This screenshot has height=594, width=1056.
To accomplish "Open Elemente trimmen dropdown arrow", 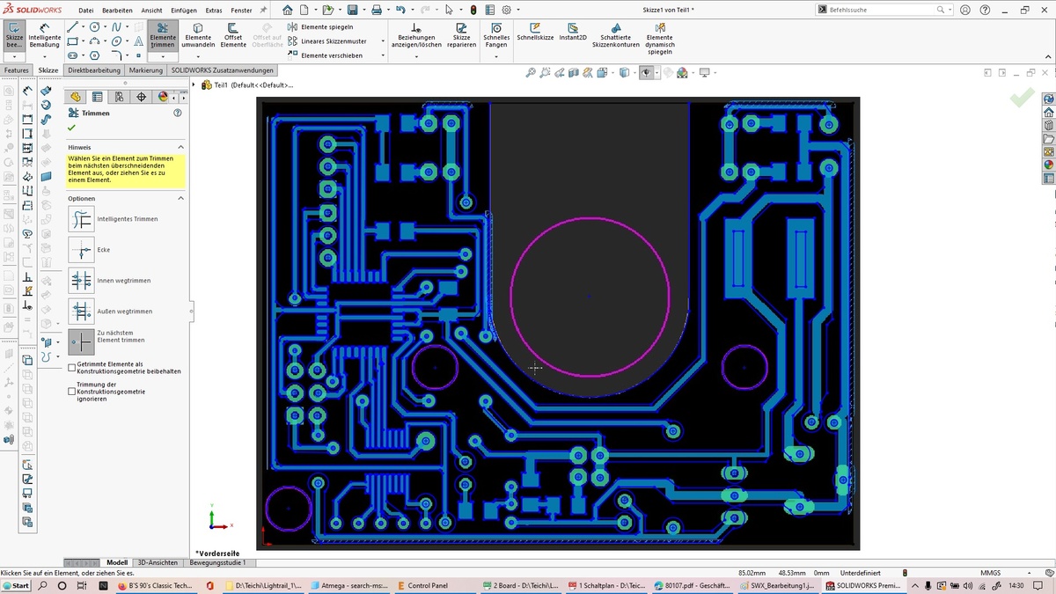I will coord(163,56).
